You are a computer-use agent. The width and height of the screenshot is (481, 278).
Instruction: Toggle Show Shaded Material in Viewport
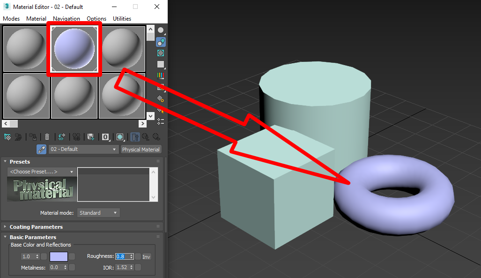(120, 137)
